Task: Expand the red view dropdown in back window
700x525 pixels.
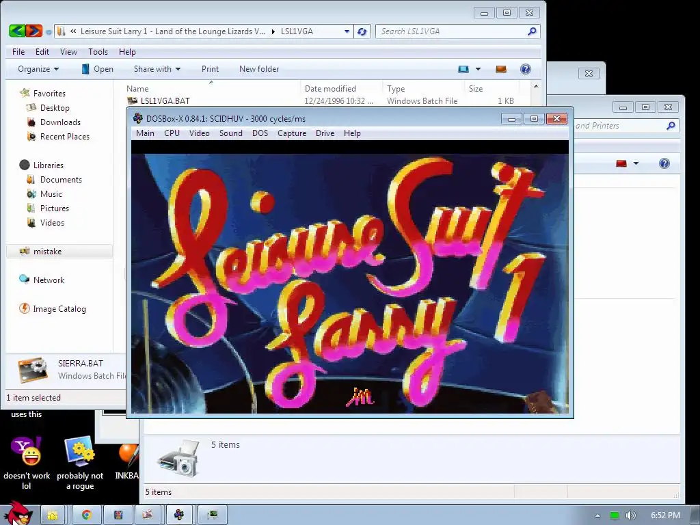Action: pos(636,163)
